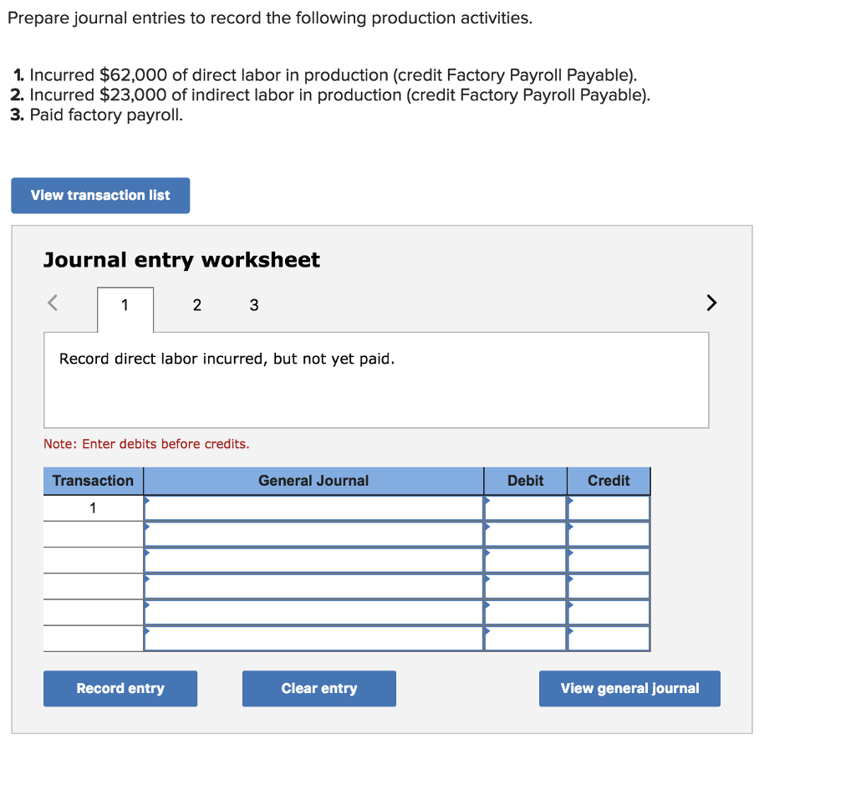Click the General Journal column header
This screenshot has height=790, width=856.
tap(313, 481)
